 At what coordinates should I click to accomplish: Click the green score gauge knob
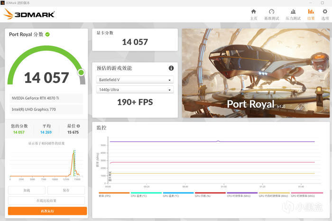(x=81, y=73)
